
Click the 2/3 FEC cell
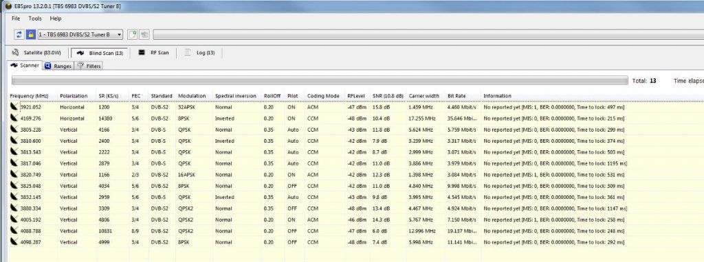click(135, 175)
